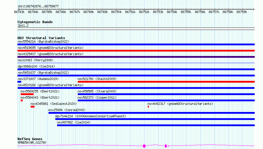Select the blue dgv714e214 variant bar
The image size is (263, 149).
coord(155,119)
